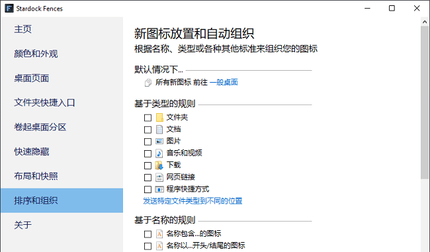The image size is (430, 252).
Task: Click the yellow folder icon next to 文件夹
Action: pos(159,117)
